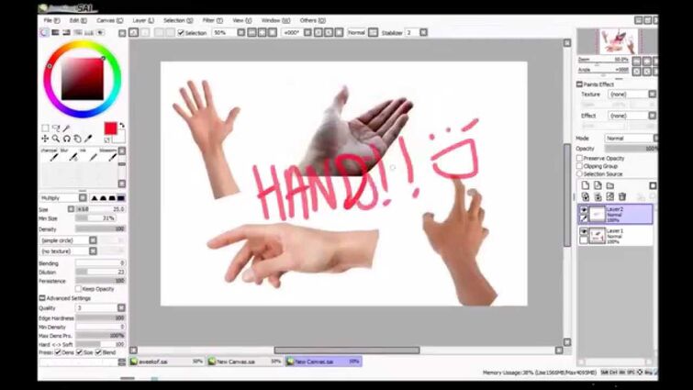Select the lasso selection tool

[x=56, y=128]
